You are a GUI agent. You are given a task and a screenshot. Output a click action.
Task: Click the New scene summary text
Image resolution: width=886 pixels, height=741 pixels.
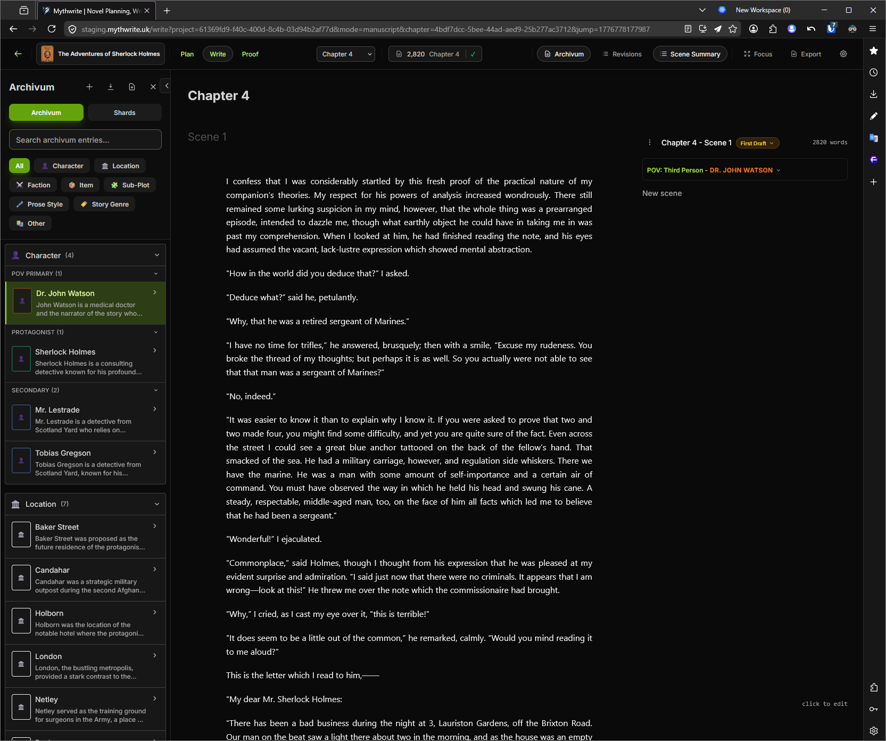click(x=662, y=193)
